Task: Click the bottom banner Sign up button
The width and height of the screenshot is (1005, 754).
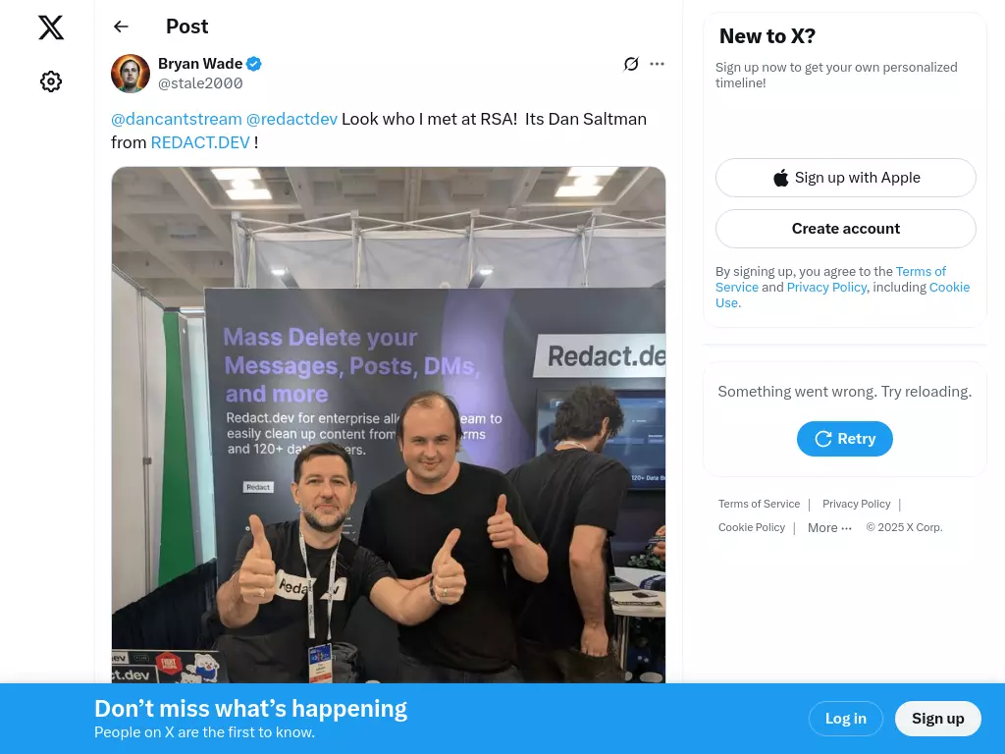Action: pyautogui.click(x=937, y=719)
